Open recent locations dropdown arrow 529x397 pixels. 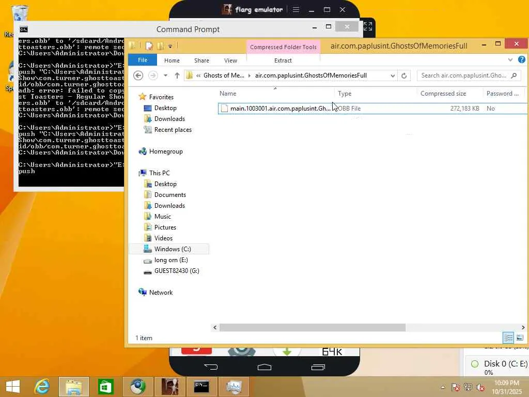tap(166, 75)
